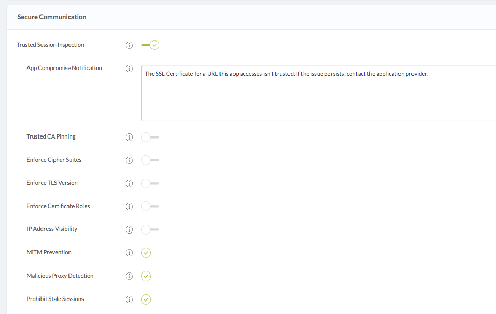Open Prohibit Stale Sessions info tooltip
496x314 pixels.
click(x=129, y=299)
